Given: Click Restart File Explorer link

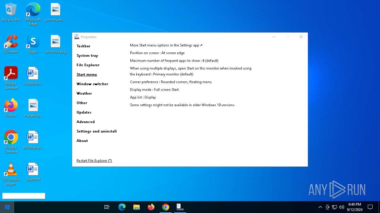Looking at the screenshot, I should click(x=94, y=161).
